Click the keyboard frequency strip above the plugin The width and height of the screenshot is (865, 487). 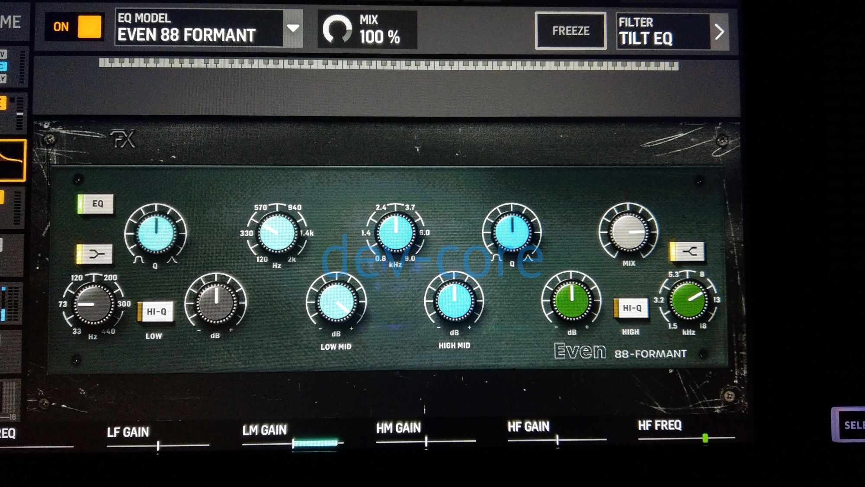[388, 64]
